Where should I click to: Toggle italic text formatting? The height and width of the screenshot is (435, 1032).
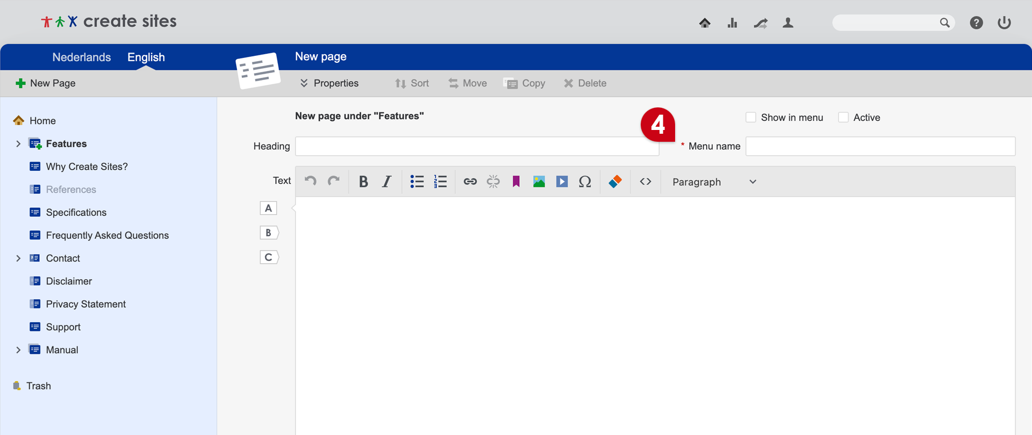coord(386,182)
